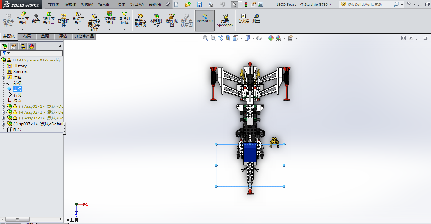Screen dimensions: 431x224
Task: Select the 移动零部件 (Move Component) tool
Action: 78,18
